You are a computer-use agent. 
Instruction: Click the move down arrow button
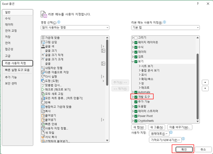pos(205,89)
